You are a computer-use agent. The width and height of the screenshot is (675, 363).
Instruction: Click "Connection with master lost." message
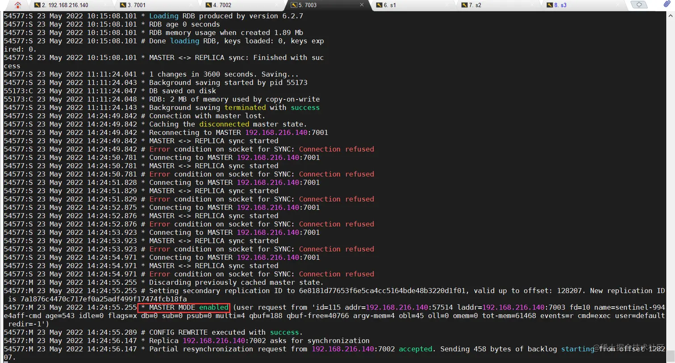click(x=207, y=116)
